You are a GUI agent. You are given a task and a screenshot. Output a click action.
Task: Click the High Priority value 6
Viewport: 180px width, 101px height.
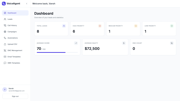coord(74,31)
